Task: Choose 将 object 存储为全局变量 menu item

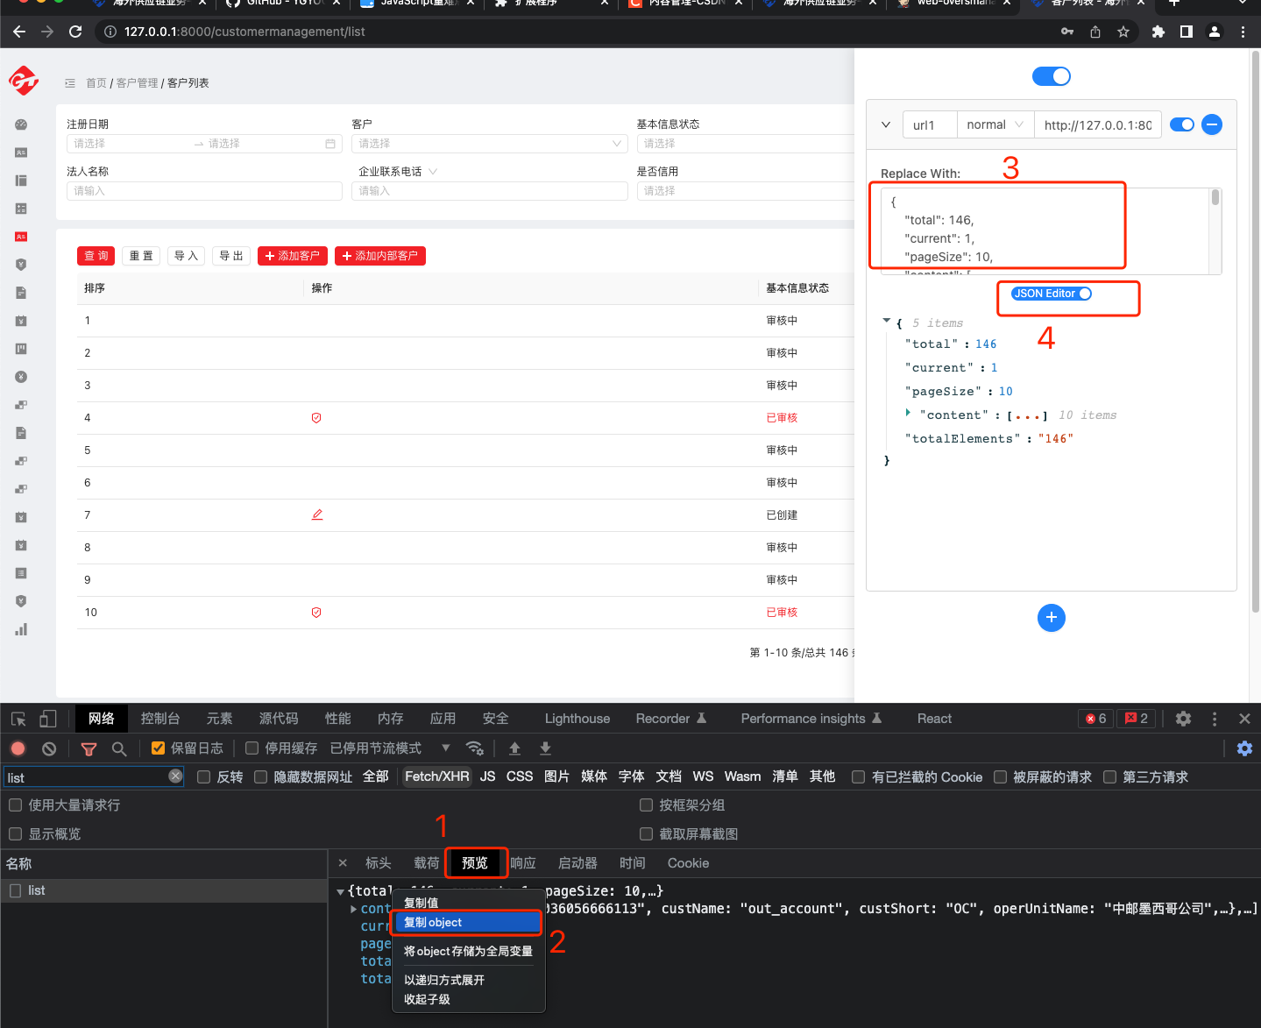Action: pyautogui.click(x=468, y=952)
